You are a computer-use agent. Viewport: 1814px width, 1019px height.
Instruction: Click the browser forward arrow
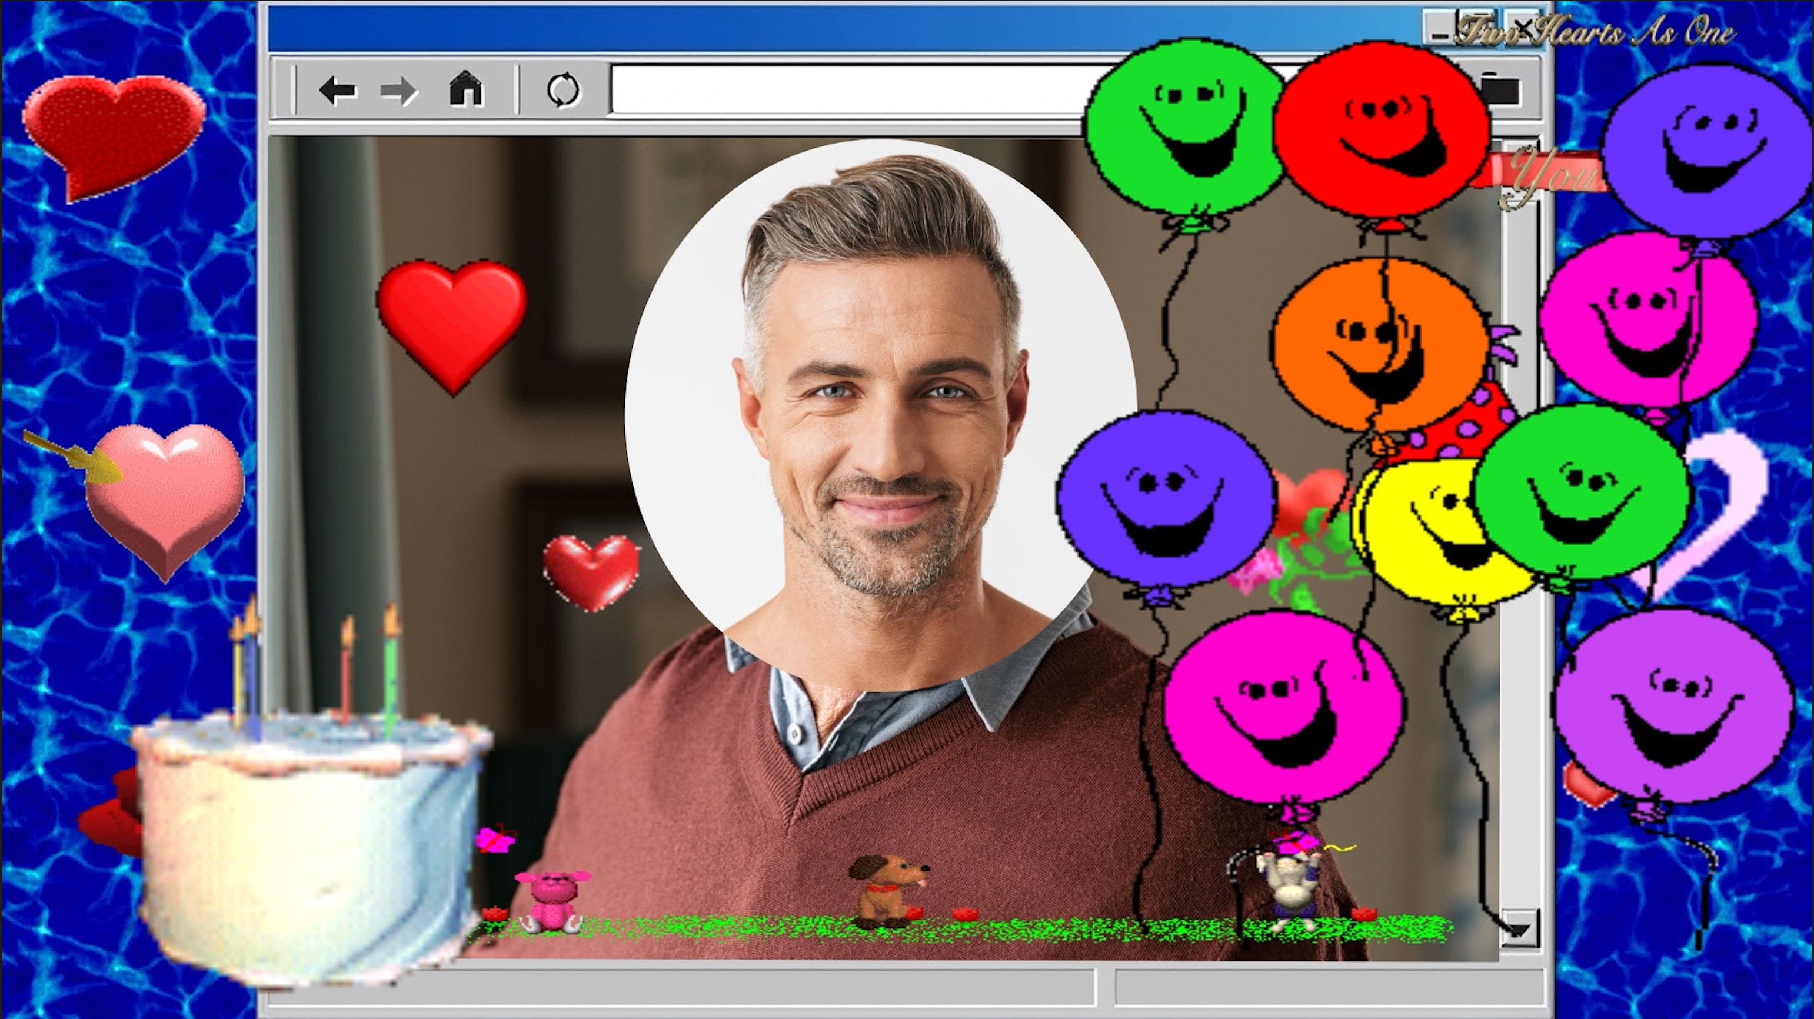(x=400, y=91)
